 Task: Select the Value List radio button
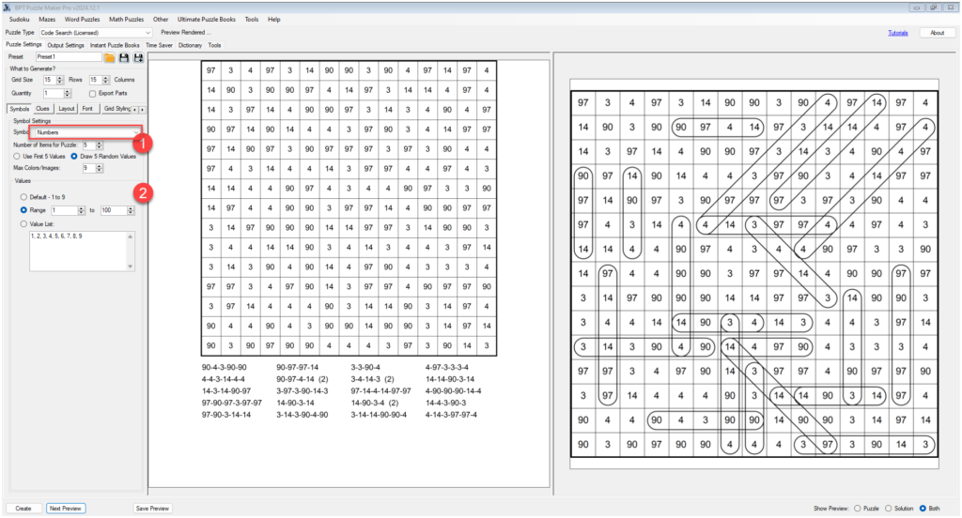click(23, 223)
